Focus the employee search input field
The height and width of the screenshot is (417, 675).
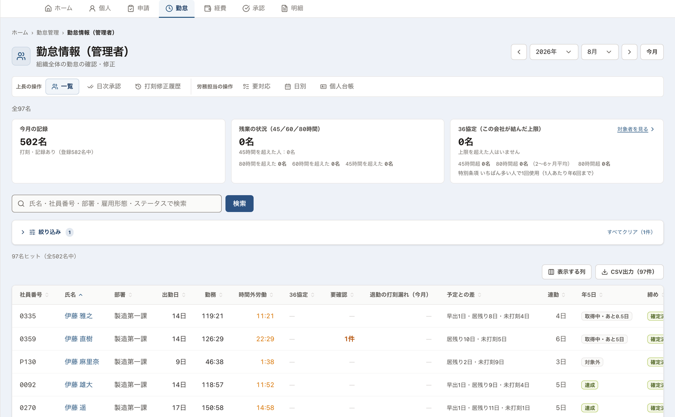click(117, 203)
